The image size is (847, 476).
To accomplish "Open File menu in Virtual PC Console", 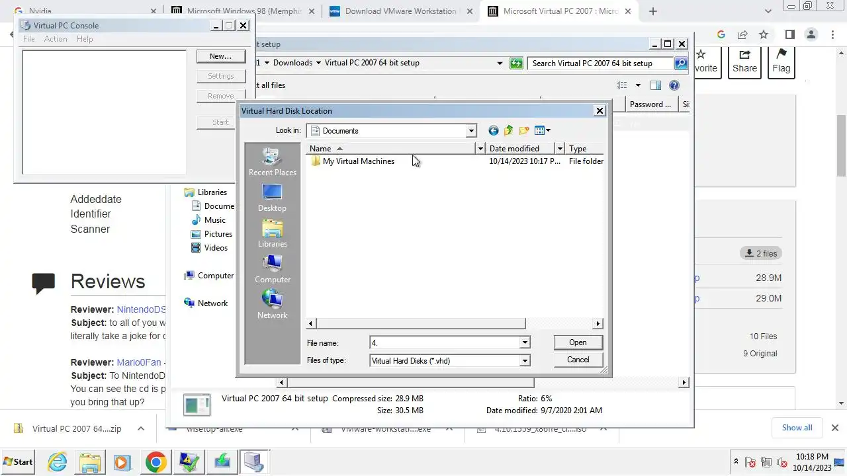I will [x=29, y=39].
